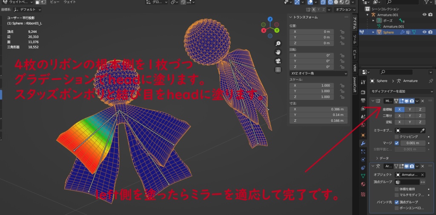436x215 pixels.
Task: Click the vertex group field icon in Armature modifier
Action: coord(398,182)
